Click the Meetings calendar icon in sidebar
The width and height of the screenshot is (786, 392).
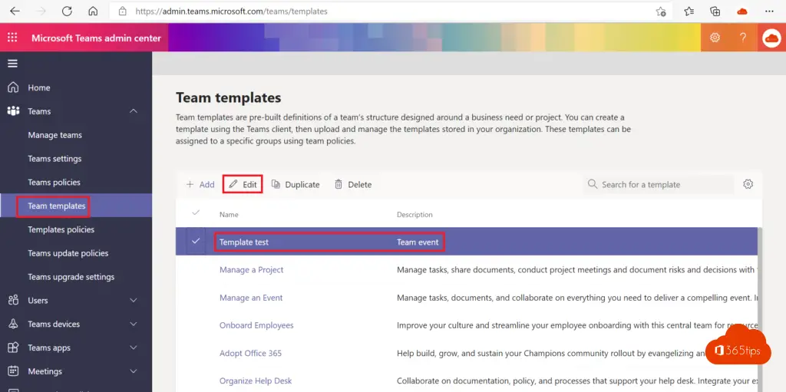point(13,371)
